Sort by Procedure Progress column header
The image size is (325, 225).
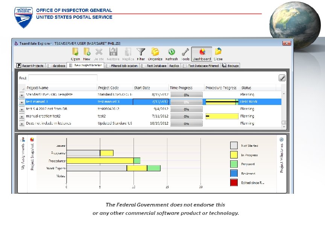(x=222, y=88)
